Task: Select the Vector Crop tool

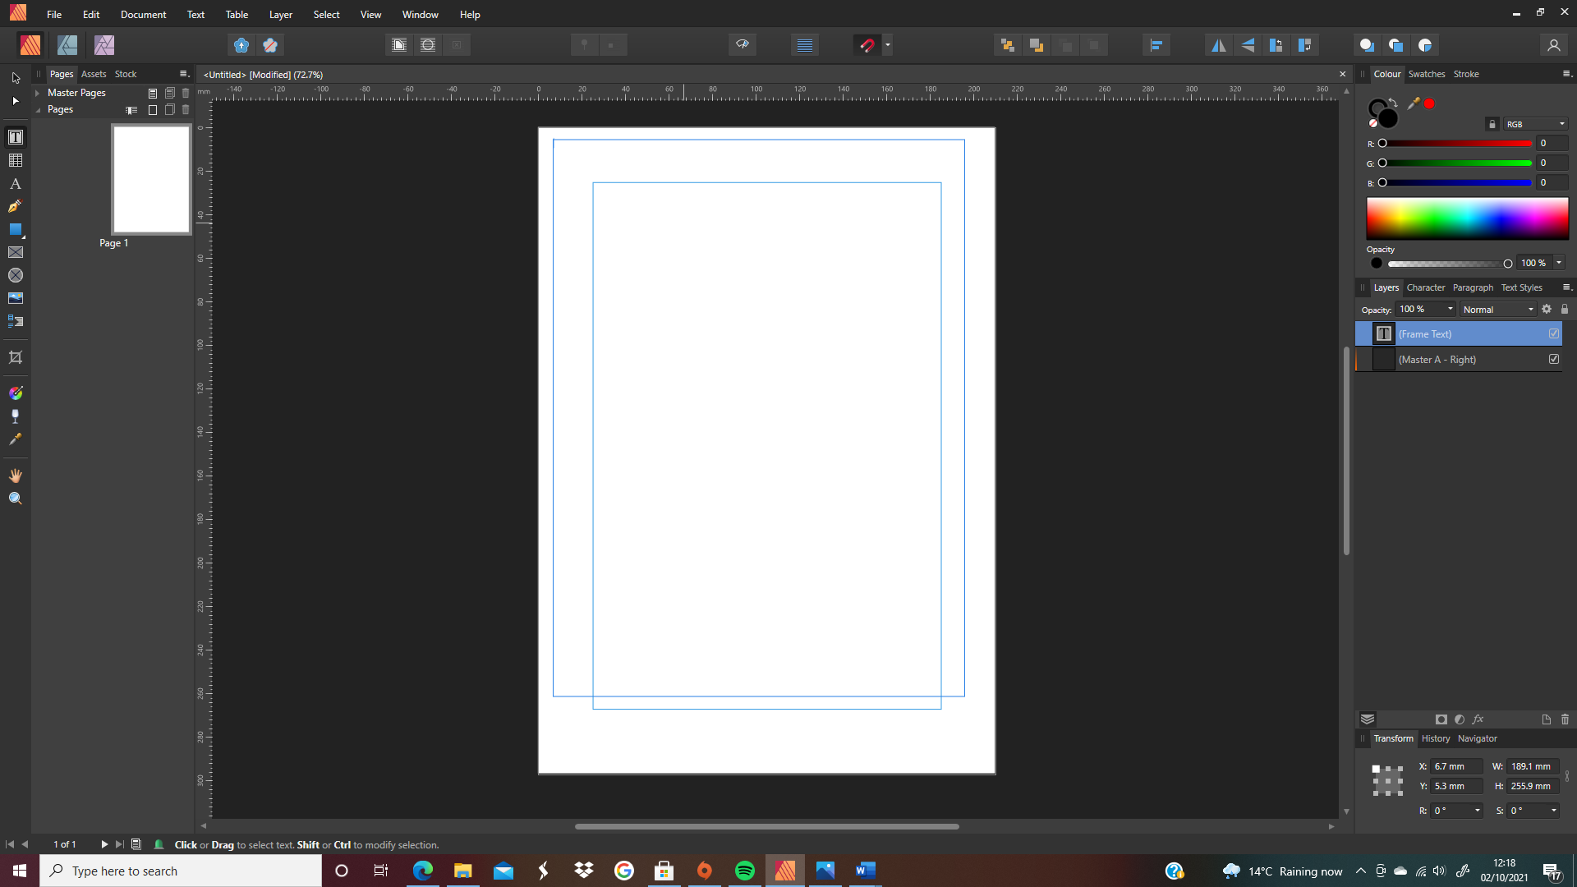Action: pos(16,357)
